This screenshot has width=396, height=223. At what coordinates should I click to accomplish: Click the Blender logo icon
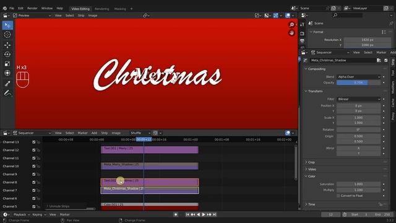[5, 8]
